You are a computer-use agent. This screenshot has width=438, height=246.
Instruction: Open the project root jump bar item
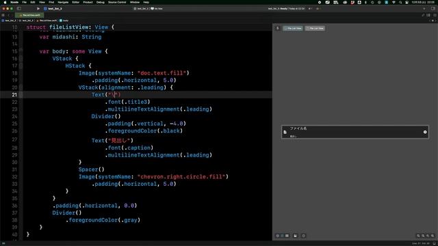coord(9,20)
